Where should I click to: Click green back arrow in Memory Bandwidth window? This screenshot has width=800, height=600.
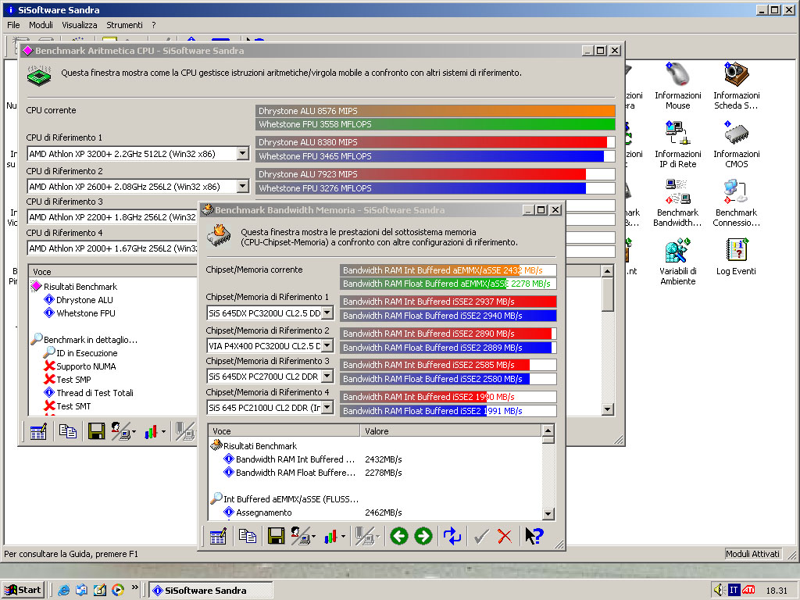pos(399,536)
